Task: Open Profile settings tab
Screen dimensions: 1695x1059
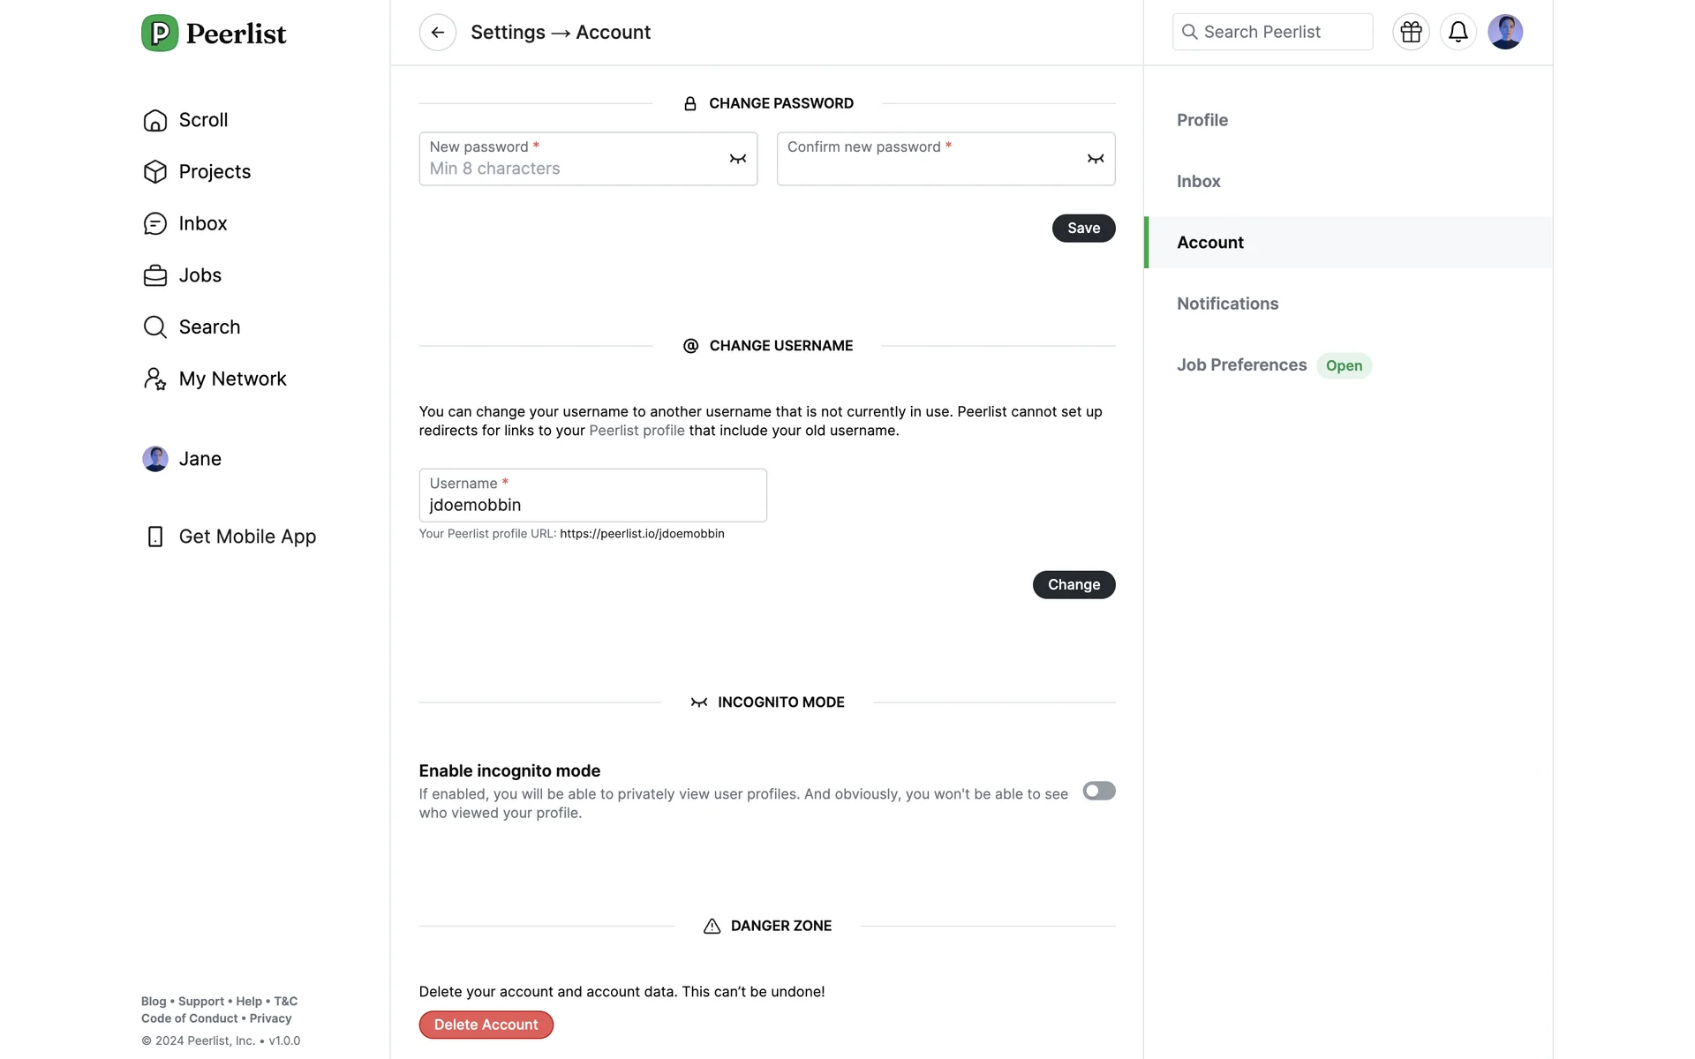Action: (x=1202, y=120)
